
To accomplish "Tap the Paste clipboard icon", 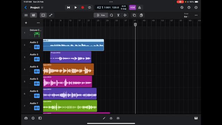I will pos(141,15).
